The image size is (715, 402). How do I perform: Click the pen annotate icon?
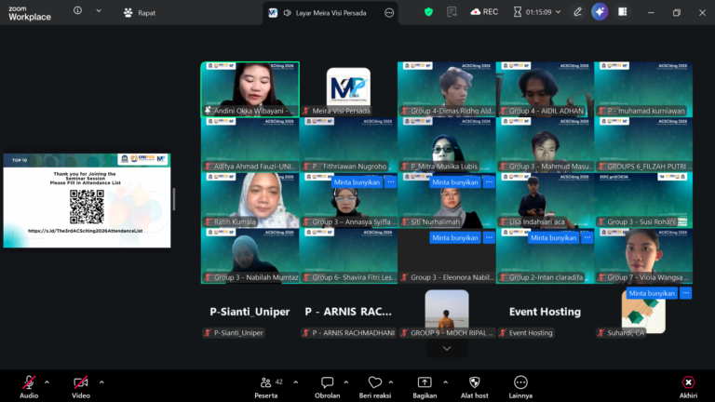pyautogui.click(x=577, y=12)
